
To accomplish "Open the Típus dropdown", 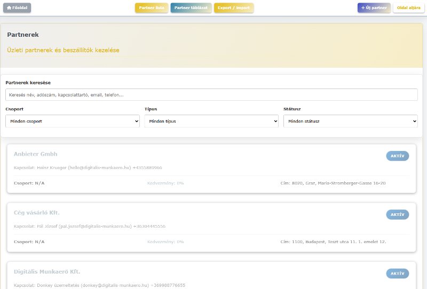I will coord(211,122).
